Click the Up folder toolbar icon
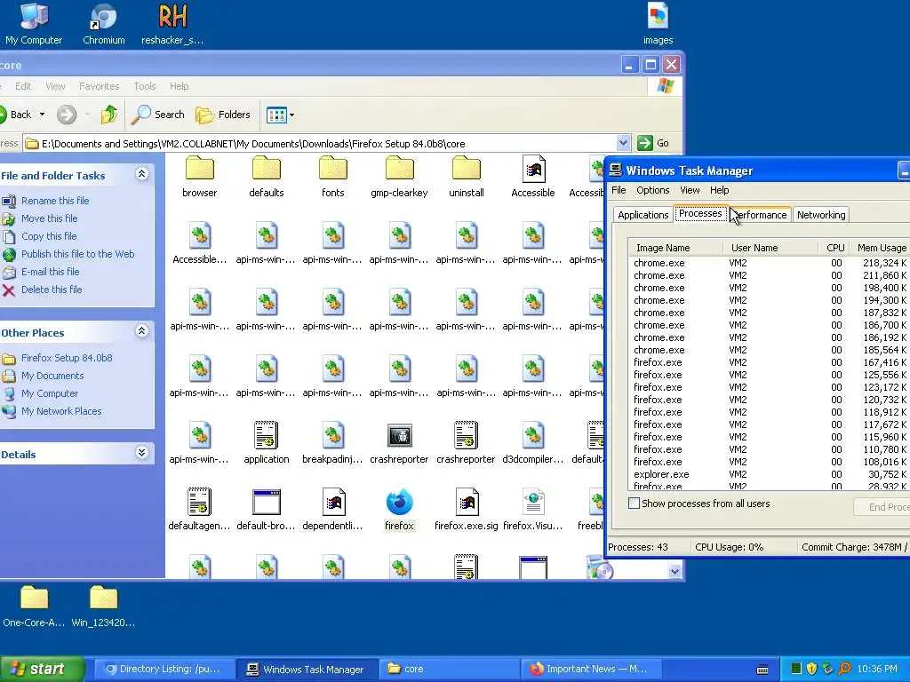The width and height of the screenshot is (910, 682). [x=108, y=115]
